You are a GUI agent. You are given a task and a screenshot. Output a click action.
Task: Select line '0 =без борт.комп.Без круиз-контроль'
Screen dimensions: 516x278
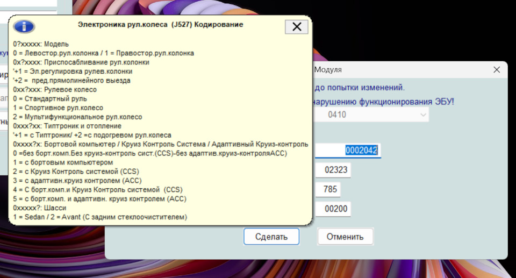coord(150,153)
